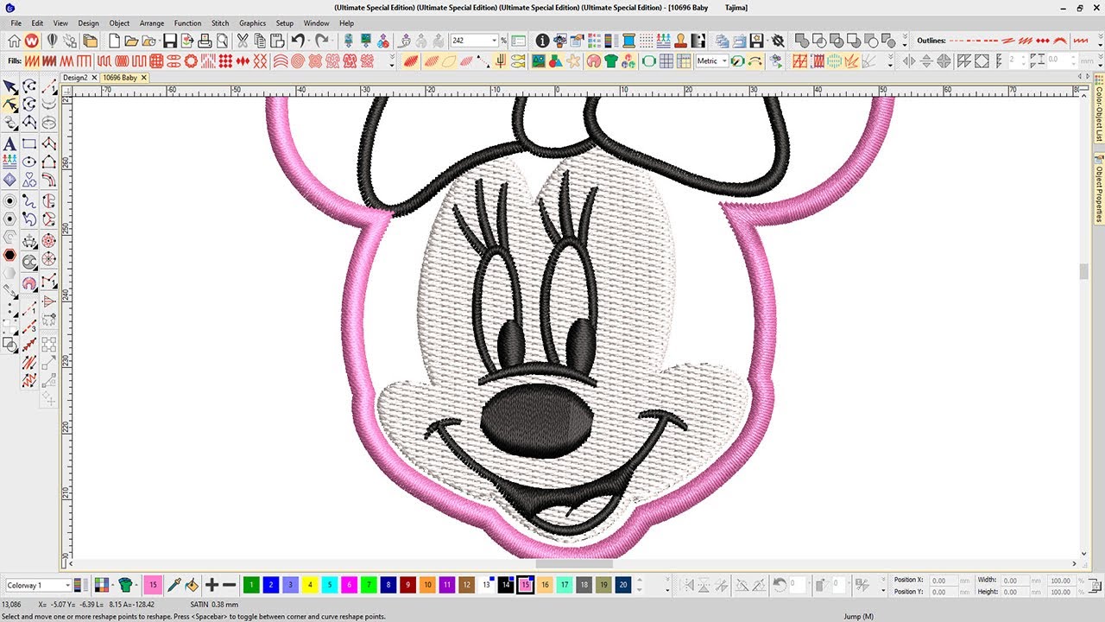Open the Graphics menu

coord(252,23)
